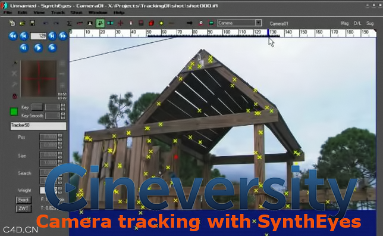
Task: Click the black right-arrow toolbar icon
Action: (190, 23)
